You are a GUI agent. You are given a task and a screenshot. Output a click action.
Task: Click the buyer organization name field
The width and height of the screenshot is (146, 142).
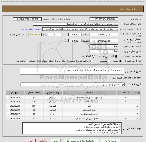pos(76,24)
